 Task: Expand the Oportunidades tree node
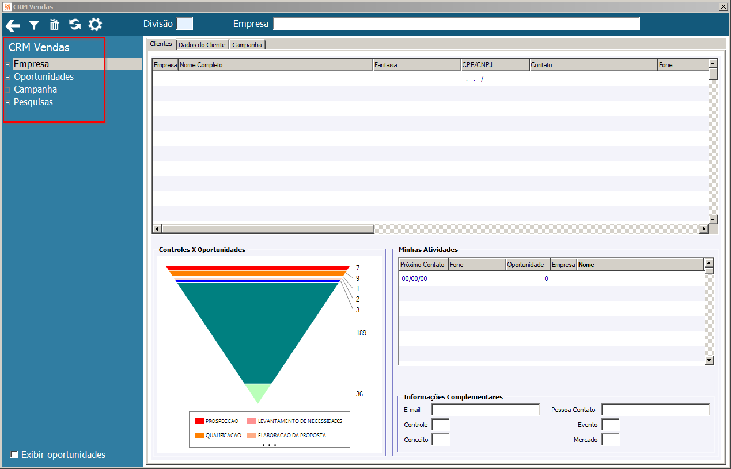[x=7, y=77]
